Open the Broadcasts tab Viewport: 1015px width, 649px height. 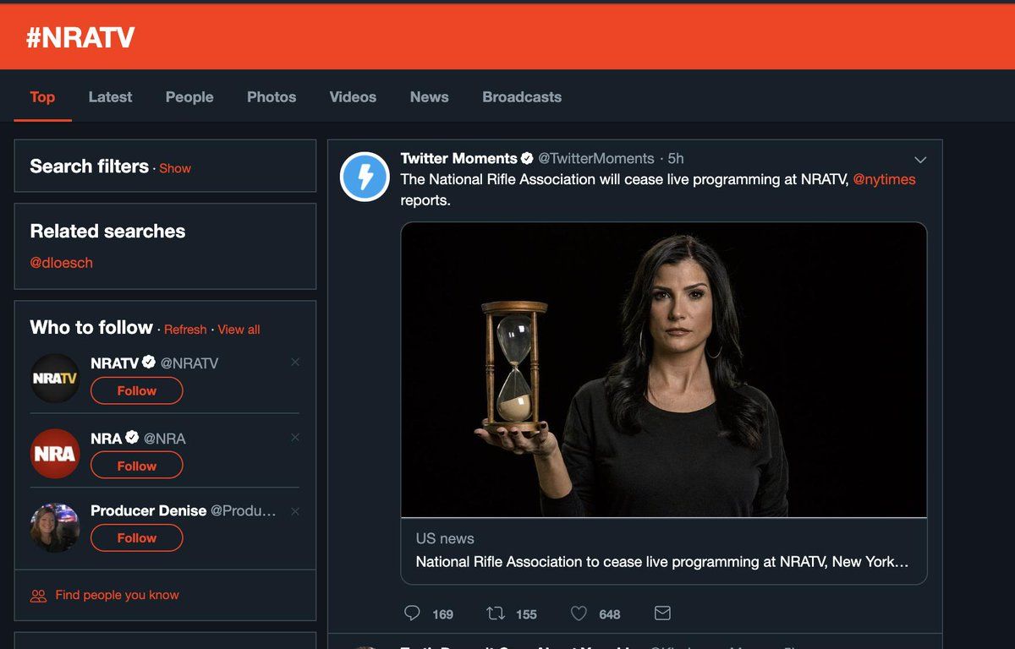click(522, 97)
